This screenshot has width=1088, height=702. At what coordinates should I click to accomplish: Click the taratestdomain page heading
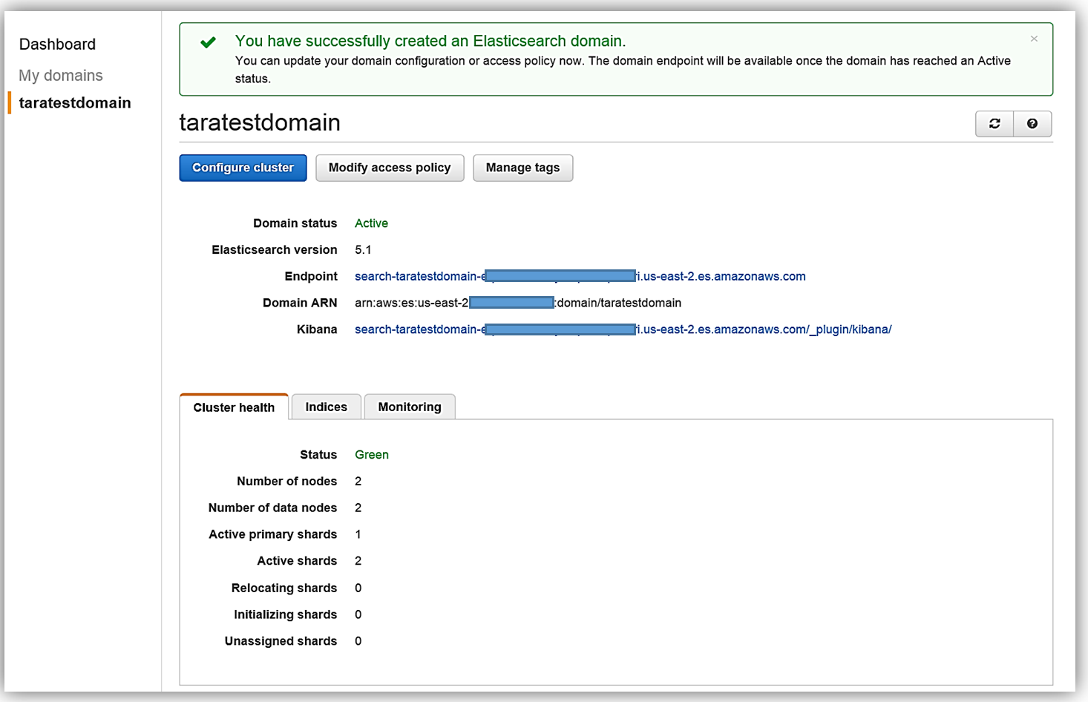tap(260, 122)
